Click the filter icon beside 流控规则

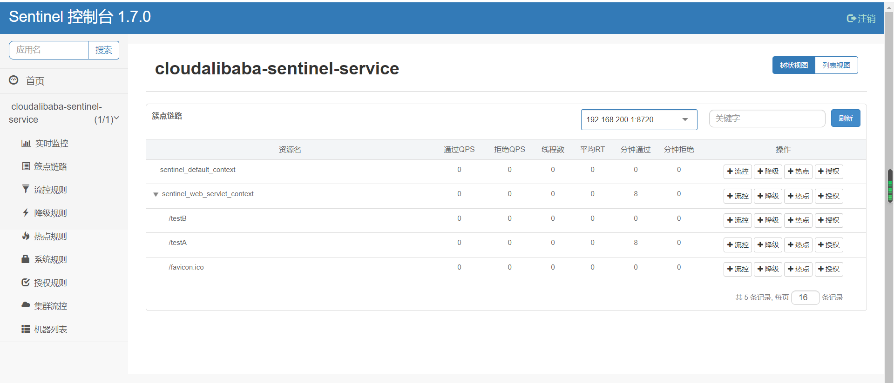click(26, 189)
